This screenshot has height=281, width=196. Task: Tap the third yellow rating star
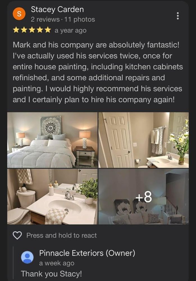(32, 30)
